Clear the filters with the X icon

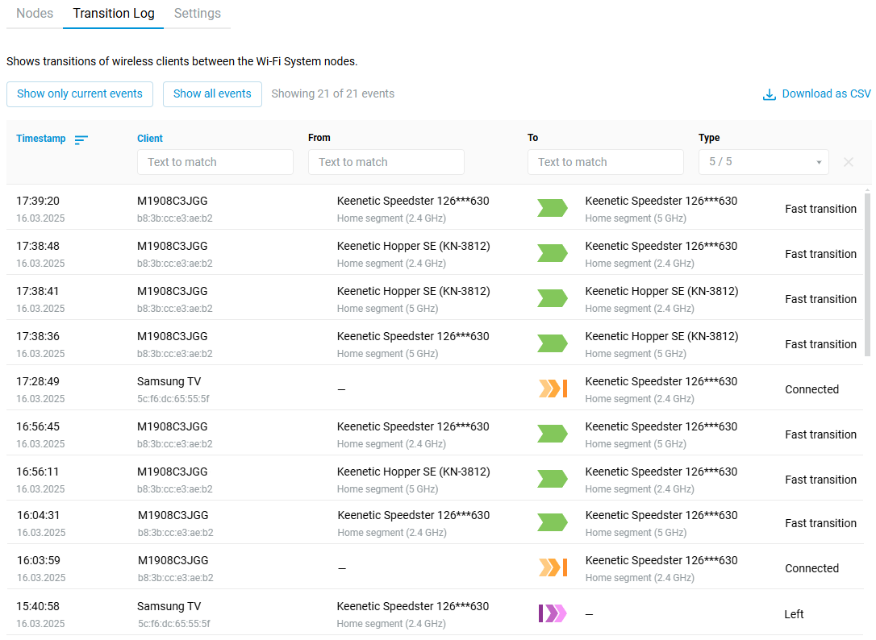point(849,162)
